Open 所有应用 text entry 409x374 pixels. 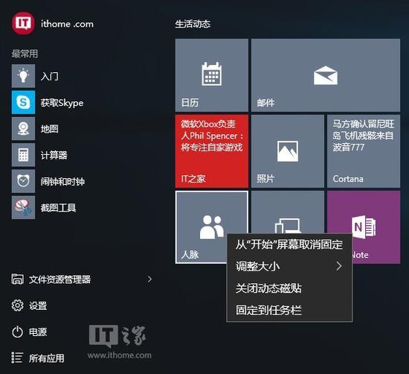tap(46, 358)
